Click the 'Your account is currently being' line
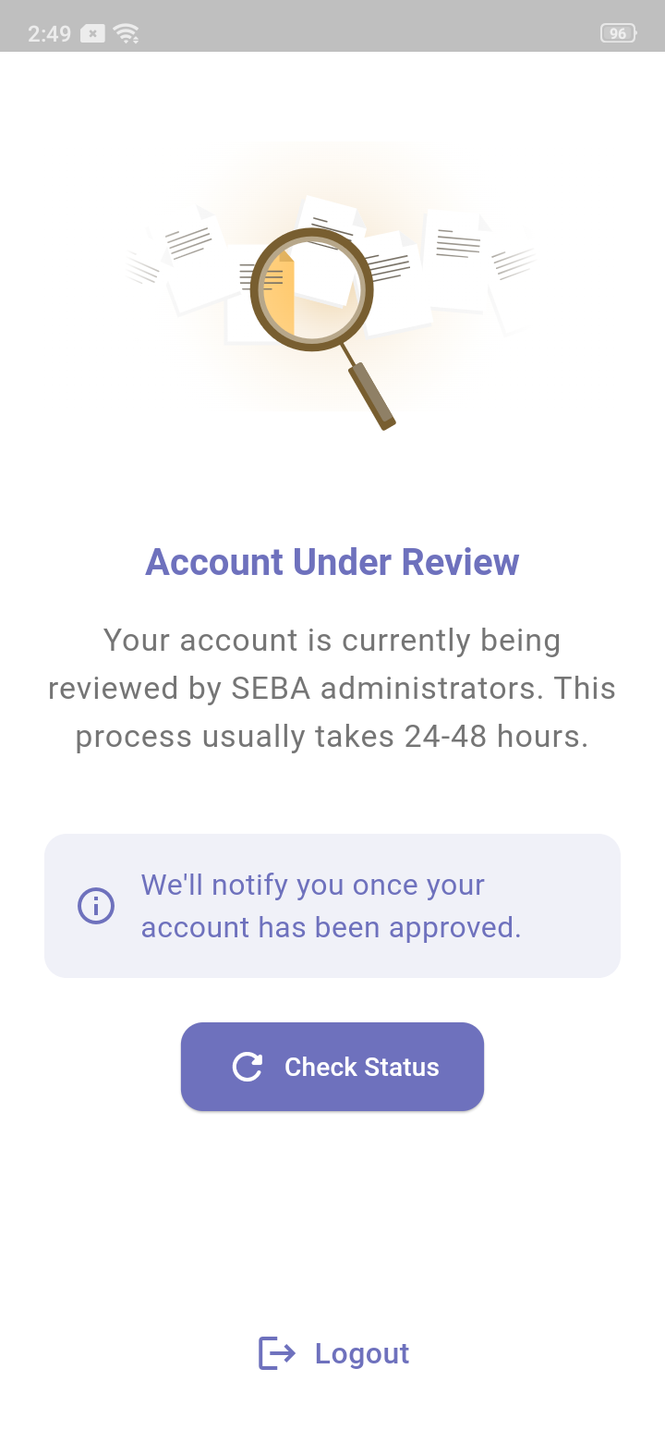The height and width of the screenshot is (1442, 665). pos(332,640)
